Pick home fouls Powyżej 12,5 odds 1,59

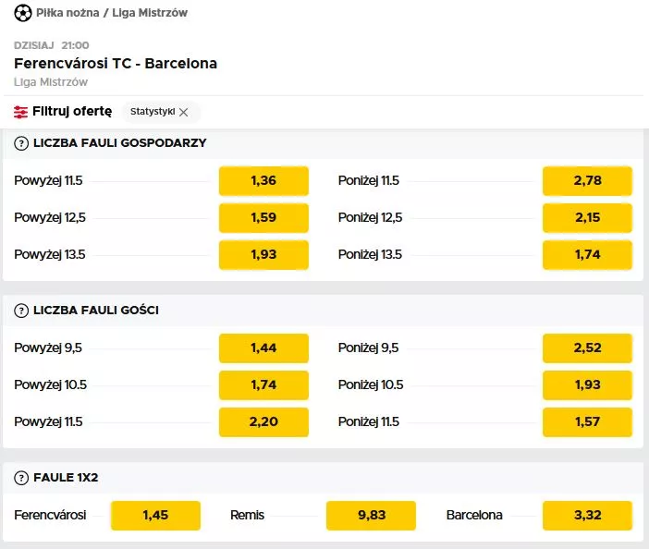[x=263, y=217]
